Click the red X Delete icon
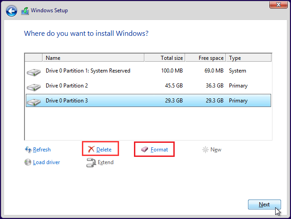 [91, 149]
